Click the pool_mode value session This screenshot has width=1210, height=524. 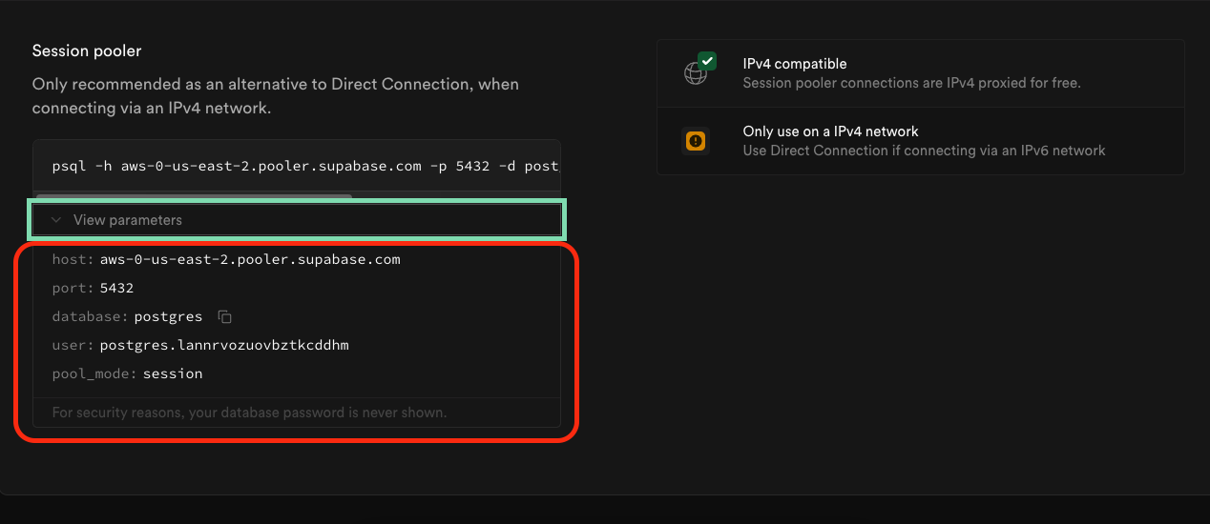tap(173, 373)
